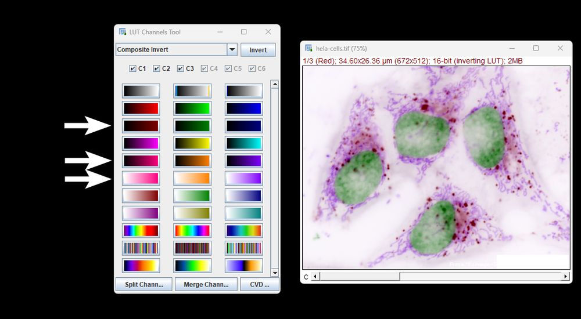Click the hela-cells image canvas

tap(436, 168)
